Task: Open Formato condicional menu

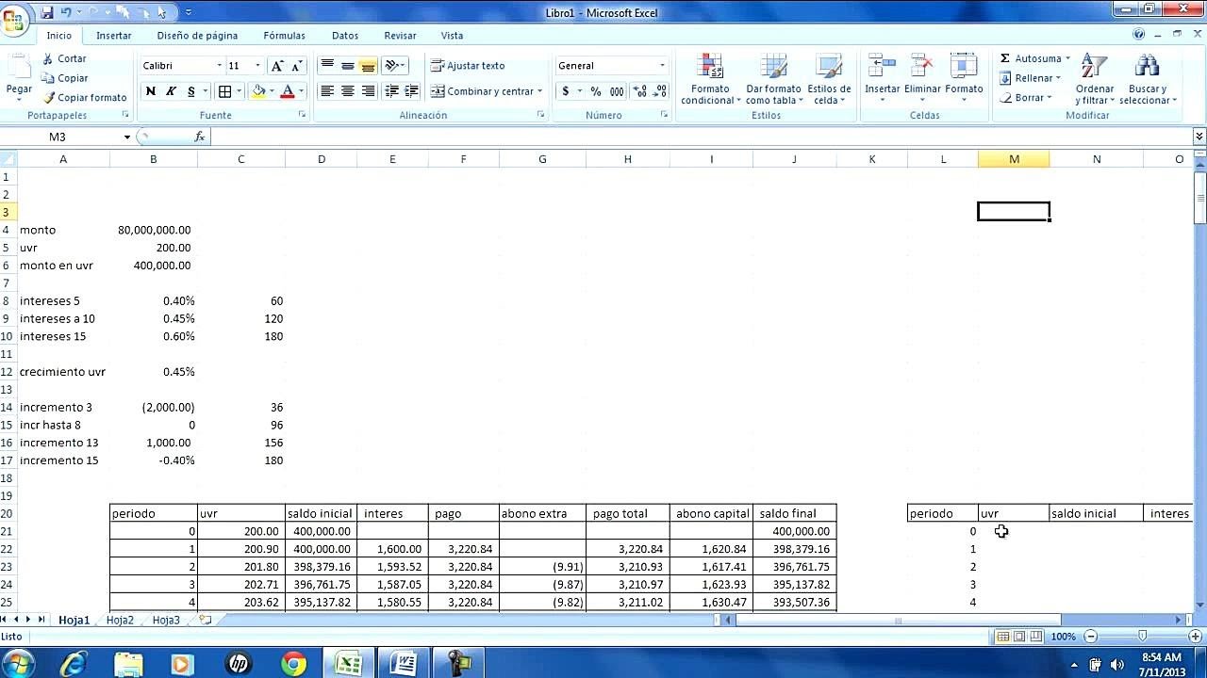Action: click(x=709, y=79)
